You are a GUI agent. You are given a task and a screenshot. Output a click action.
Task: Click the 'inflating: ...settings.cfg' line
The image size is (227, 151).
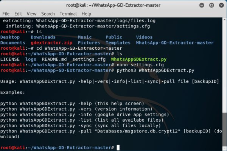78,26
